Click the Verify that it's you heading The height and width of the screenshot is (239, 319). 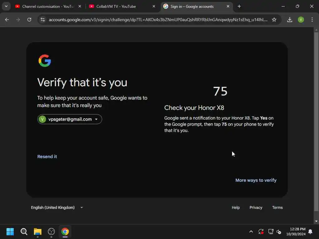click(x=82, y=82)
